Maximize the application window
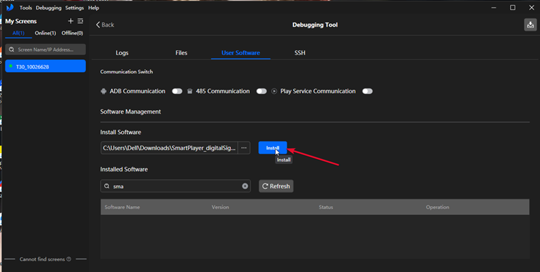 [x=513, y=7]
